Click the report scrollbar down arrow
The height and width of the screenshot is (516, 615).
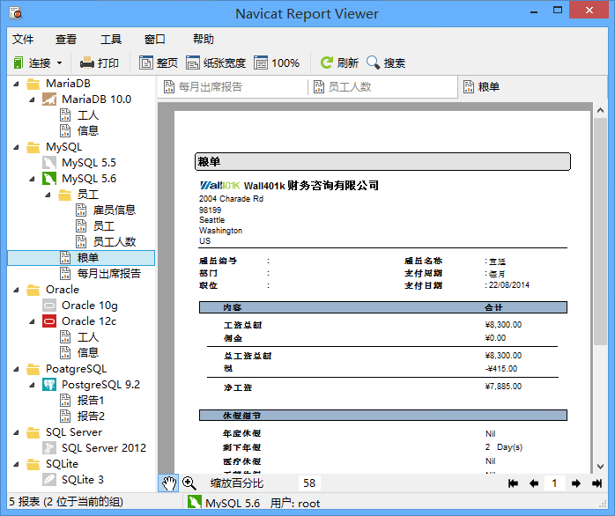(601, 467)
